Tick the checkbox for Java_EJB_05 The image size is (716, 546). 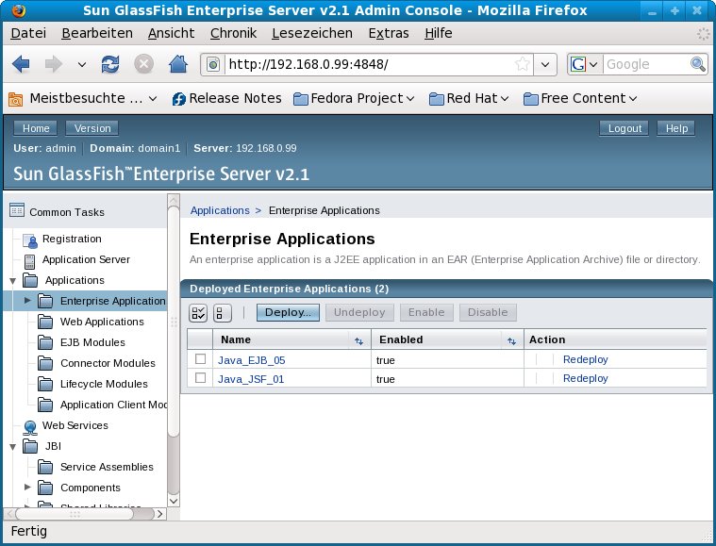pyautogui.click(x=200, y=359)
